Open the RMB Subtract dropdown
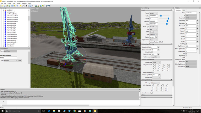The width and height of the screenshot is (201, 113). [154, 35]
